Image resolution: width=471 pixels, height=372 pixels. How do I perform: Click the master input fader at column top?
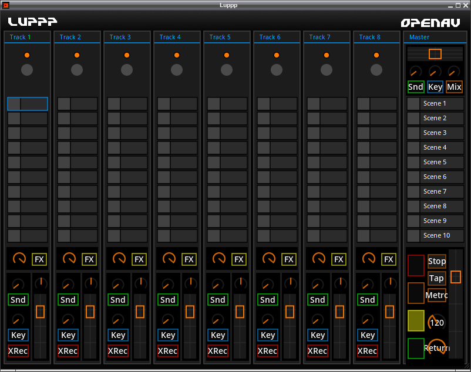click(435, 54)
